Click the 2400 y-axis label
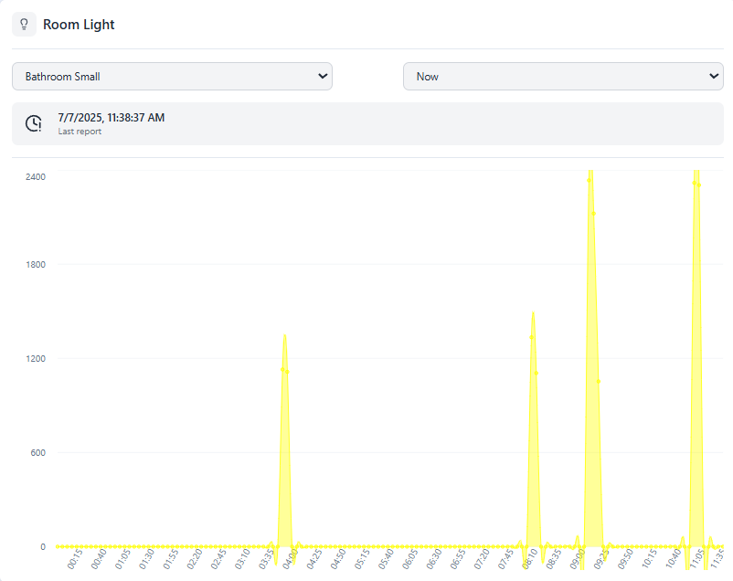733x581 pixels. [x=36, y=176]
